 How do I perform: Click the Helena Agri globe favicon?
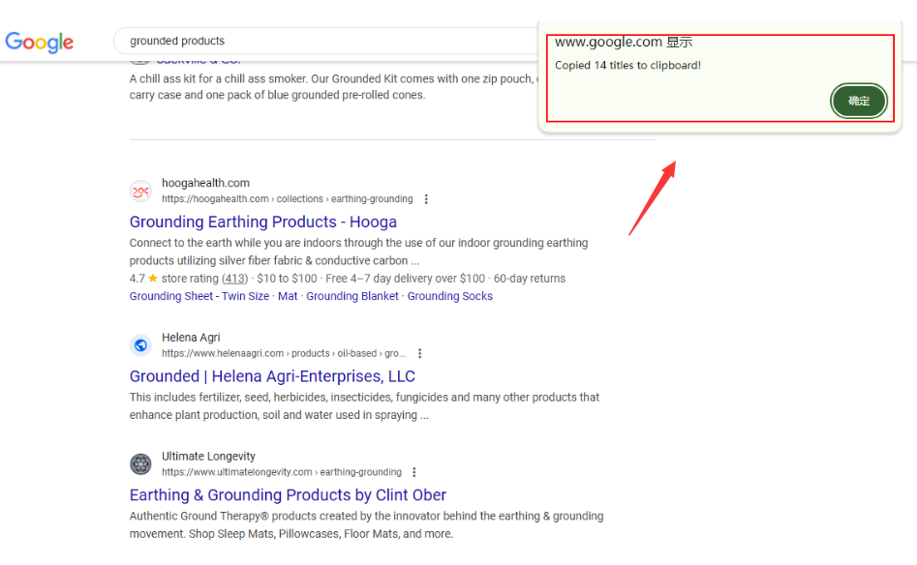tap(141, 345)
